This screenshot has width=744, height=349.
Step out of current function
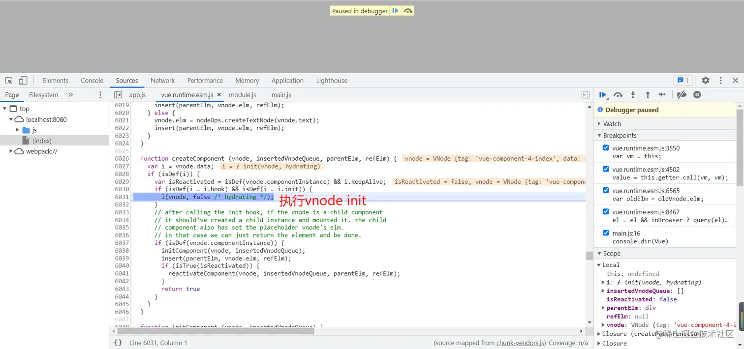[x=648, y=95]
